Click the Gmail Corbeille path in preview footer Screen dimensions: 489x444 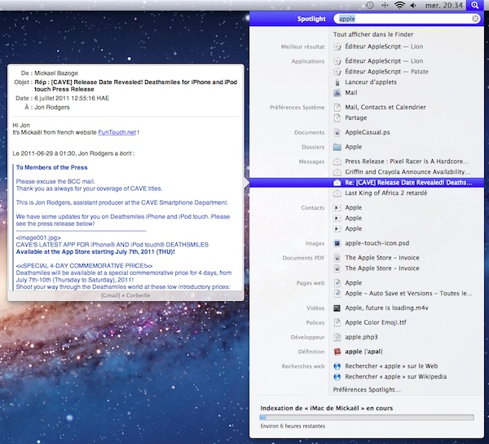pyautogui.click(x=126, y=295)
